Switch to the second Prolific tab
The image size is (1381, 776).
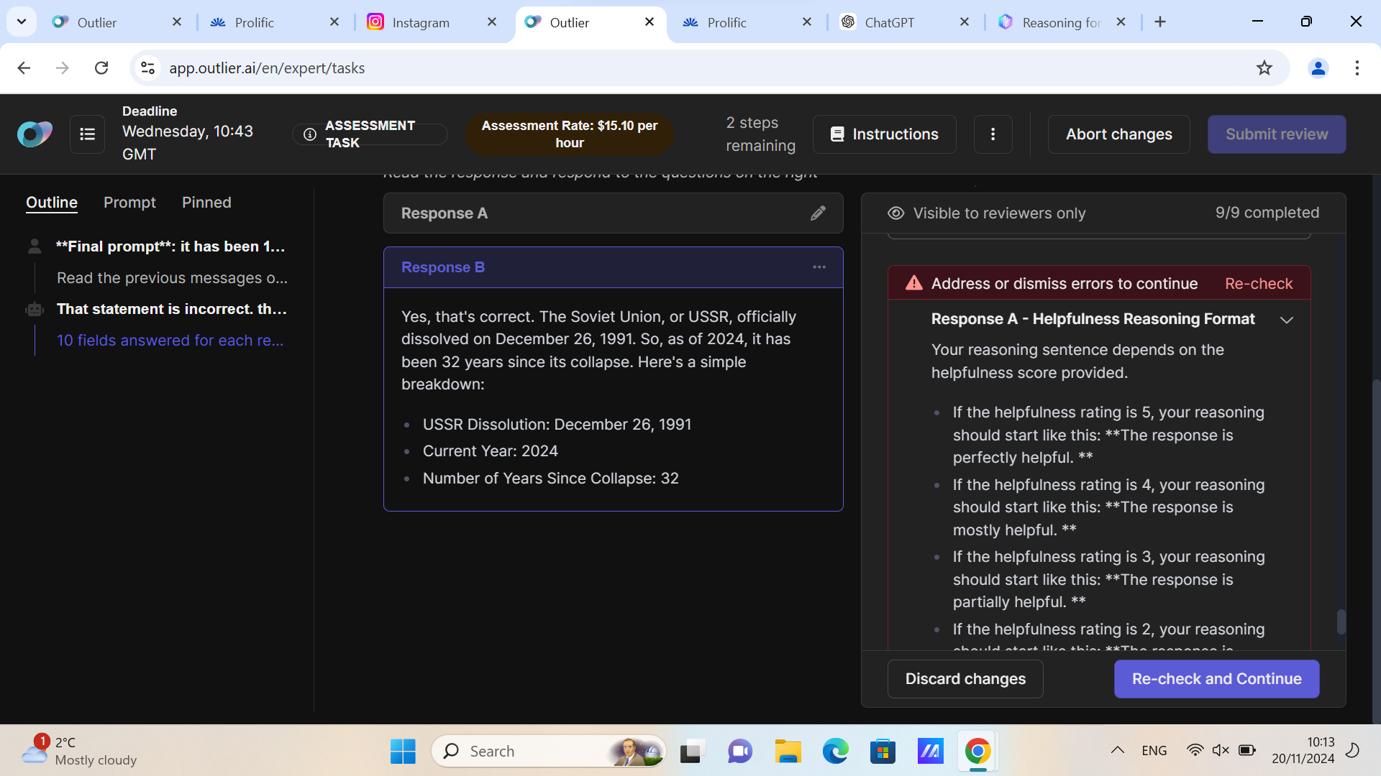[745, 22]
